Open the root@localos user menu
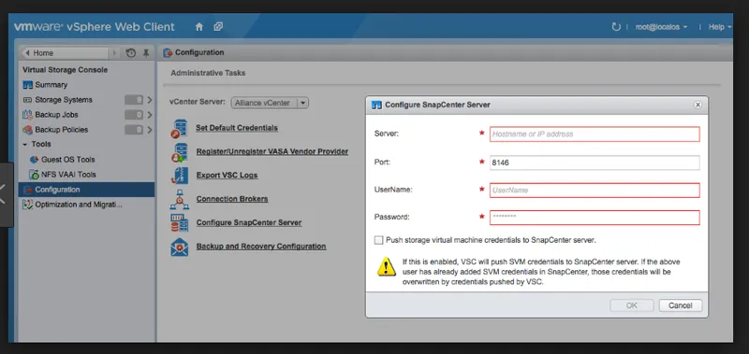 661,27
